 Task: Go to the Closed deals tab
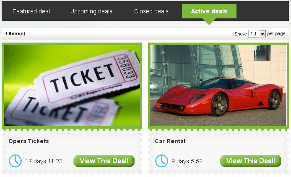[151, 11]
